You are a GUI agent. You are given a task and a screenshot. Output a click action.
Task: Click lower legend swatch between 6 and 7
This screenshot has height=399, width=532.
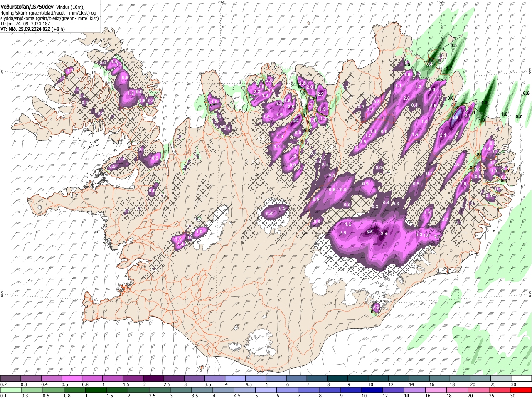click(x=287, y=390)
